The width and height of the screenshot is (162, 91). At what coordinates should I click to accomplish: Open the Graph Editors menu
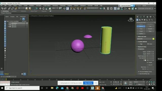pos(47,6)
